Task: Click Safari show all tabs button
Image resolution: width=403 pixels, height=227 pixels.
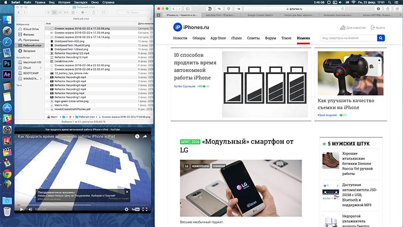Action: point(397,8)
